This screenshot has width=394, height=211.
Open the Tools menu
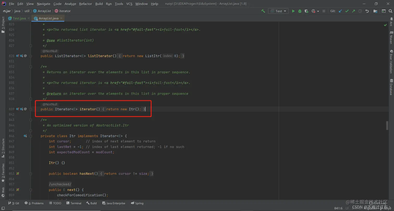pyautogui.click(x=119, y=4)
